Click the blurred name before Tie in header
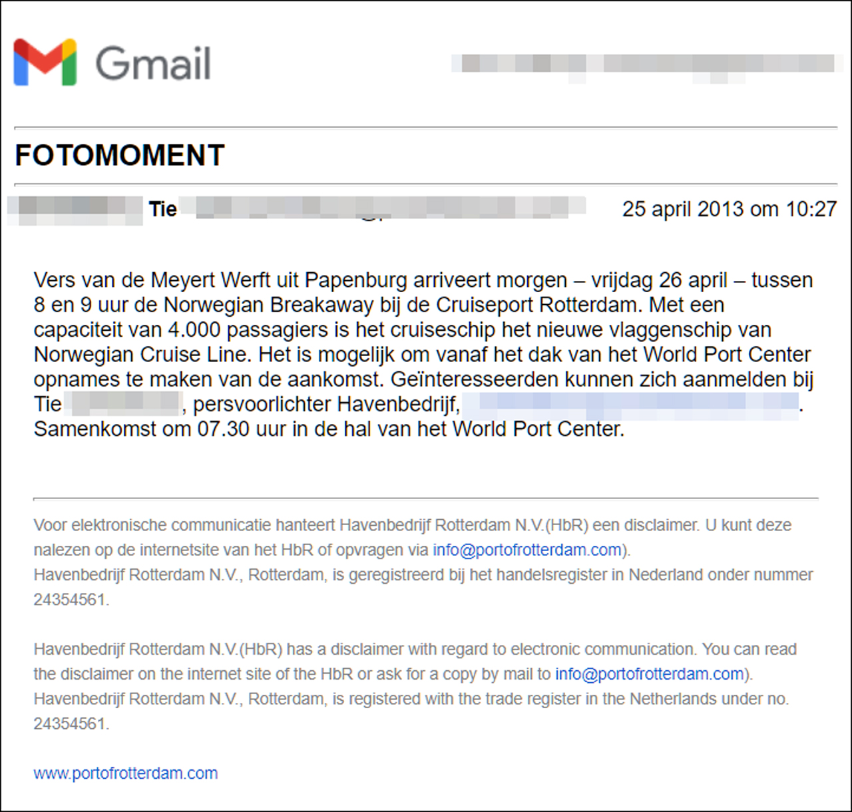 coord(75,209)
